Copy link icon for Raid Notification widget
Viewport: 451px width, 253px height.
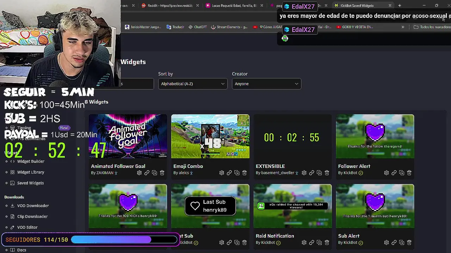pos(312,242)
